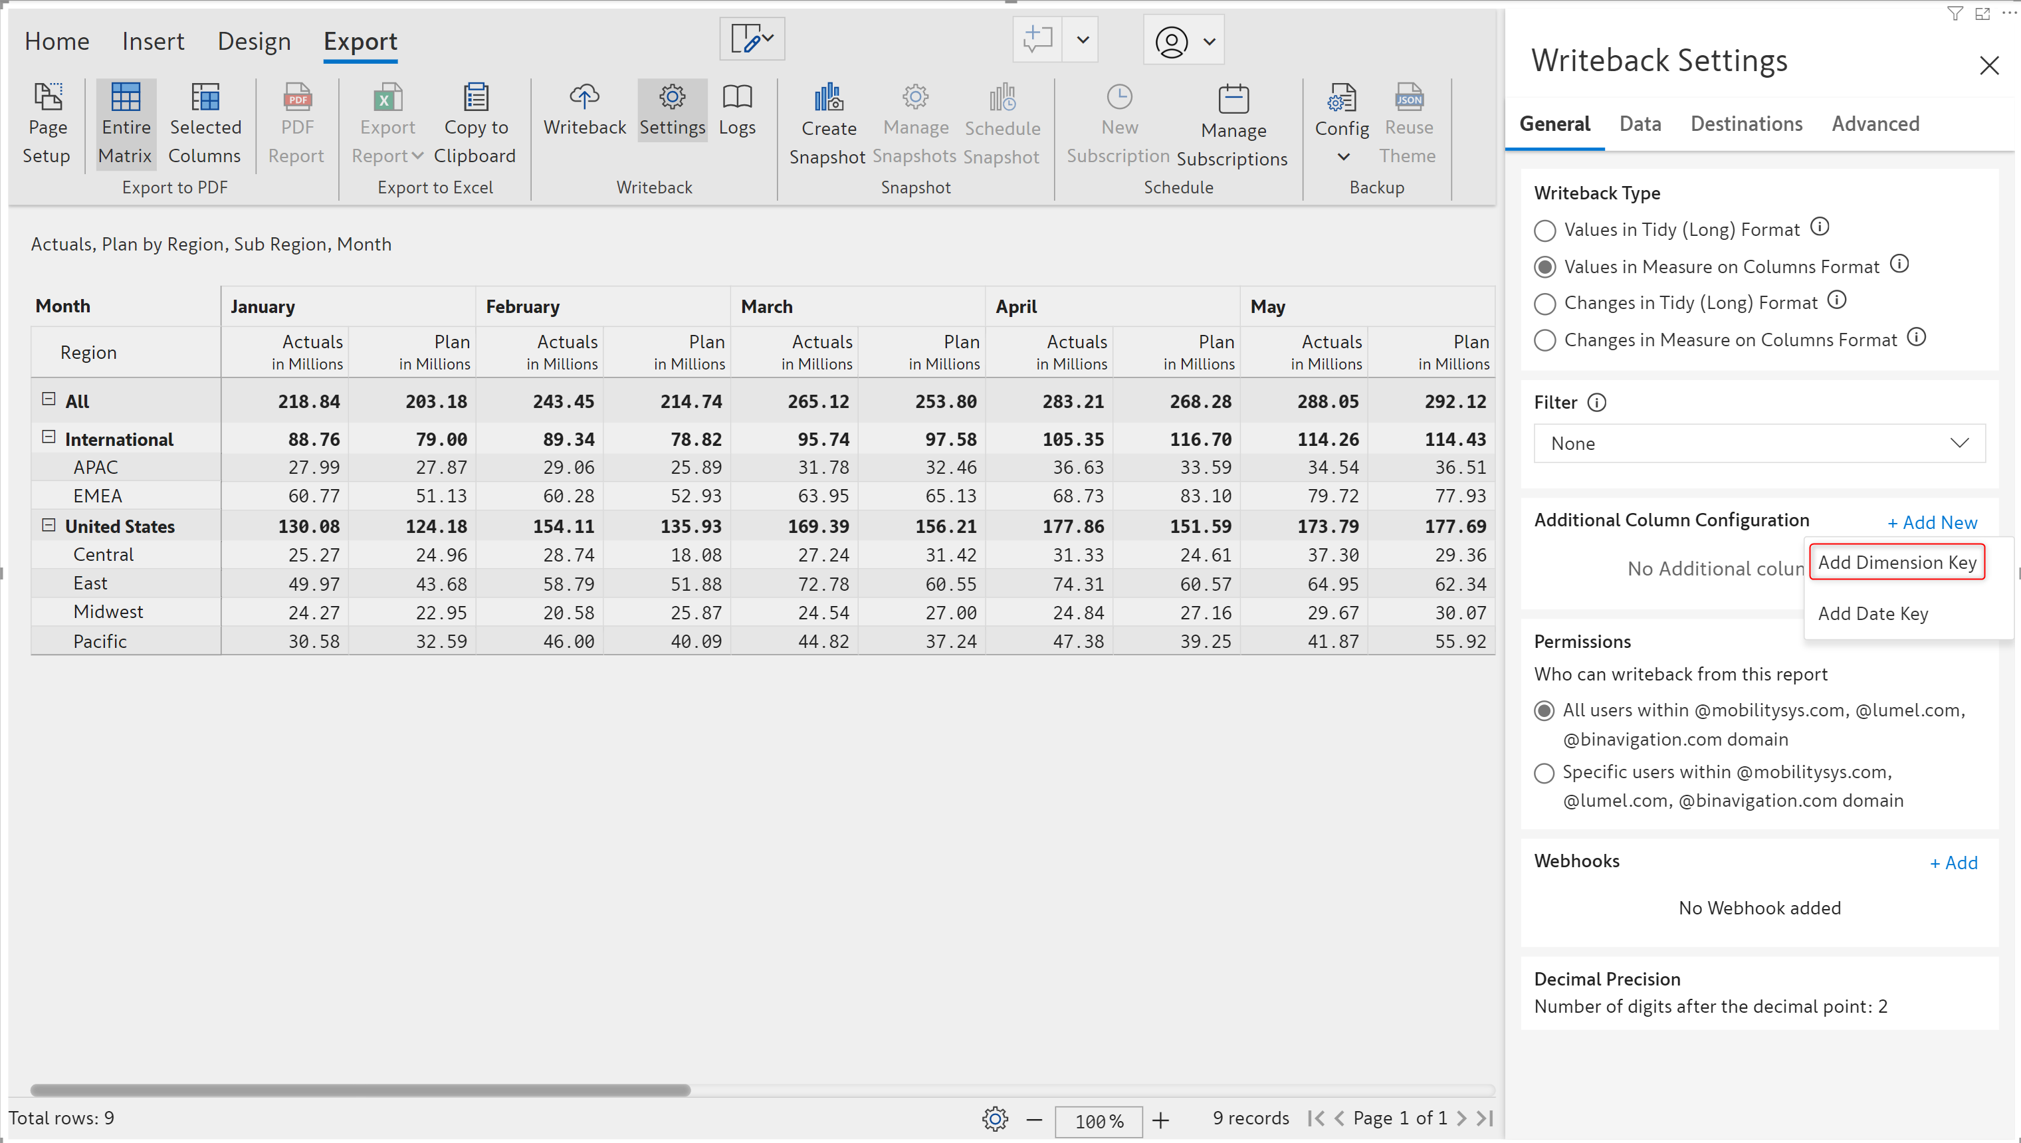Open the Filter None dropdown
2021x1143 pixels.
click(x=1759, y=443)
